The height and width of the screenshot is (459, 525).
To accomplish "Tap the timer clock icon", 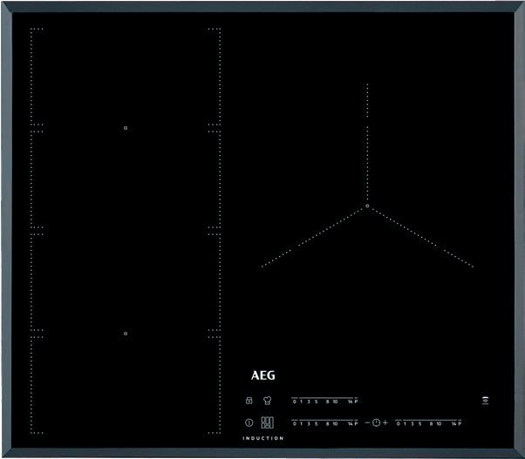I will (x=376, y=422).
